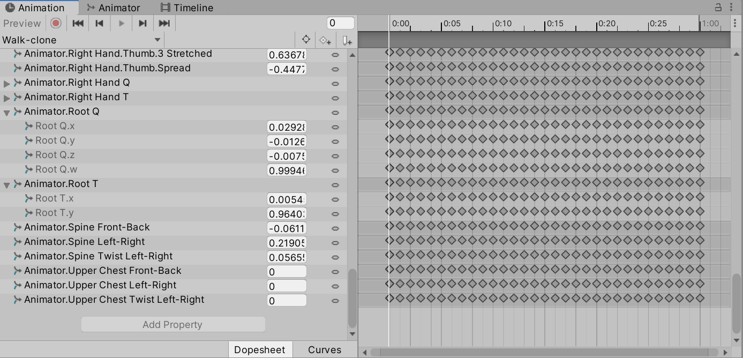The height and width of the screenshot is (358, 743).
Task: Select the Root Q.y property
Action: [55, 140]
